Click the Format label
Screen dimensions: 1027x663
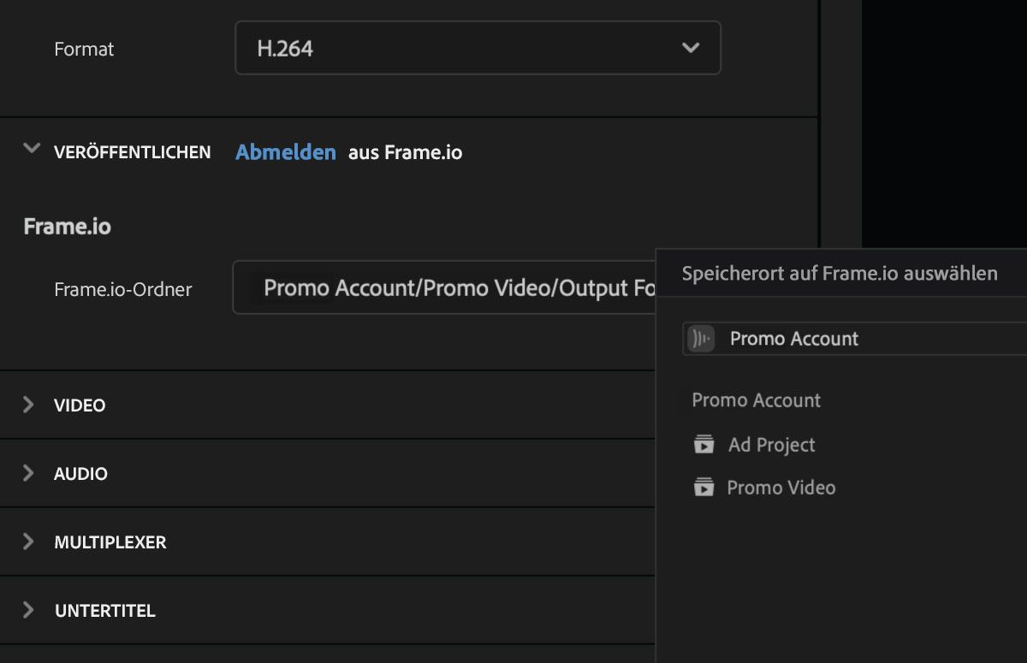pos(84,50)
